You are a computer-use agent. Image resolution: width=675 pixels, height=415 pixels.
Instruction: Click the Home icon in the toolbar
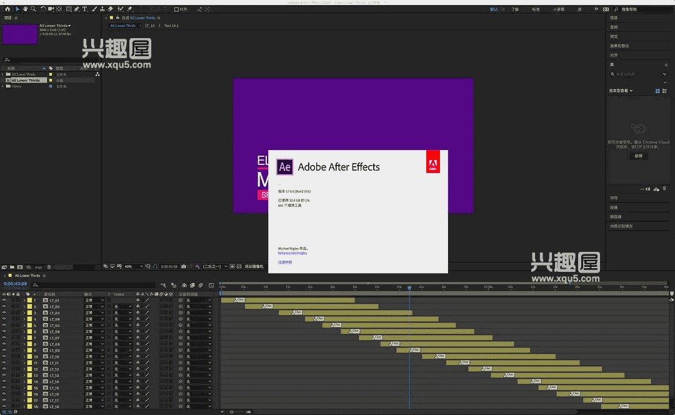[7, 9]
